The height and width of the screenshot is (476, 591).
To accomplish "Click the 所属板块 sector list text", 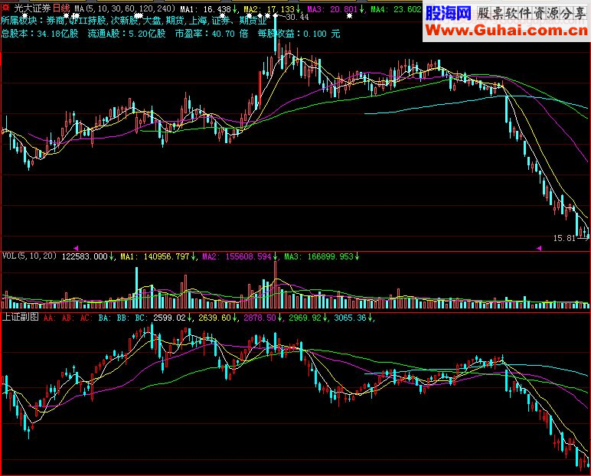I will tap(134, 21).
